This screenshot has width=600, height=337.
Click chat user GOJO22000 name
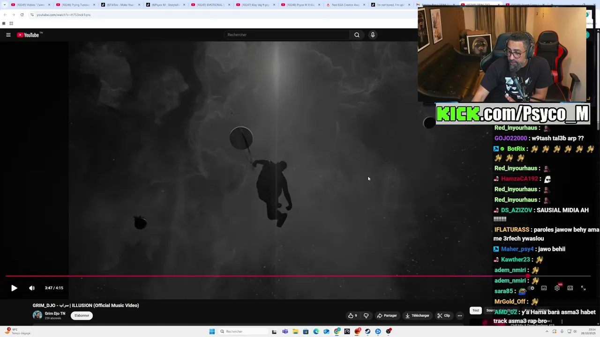pos(510,138)
